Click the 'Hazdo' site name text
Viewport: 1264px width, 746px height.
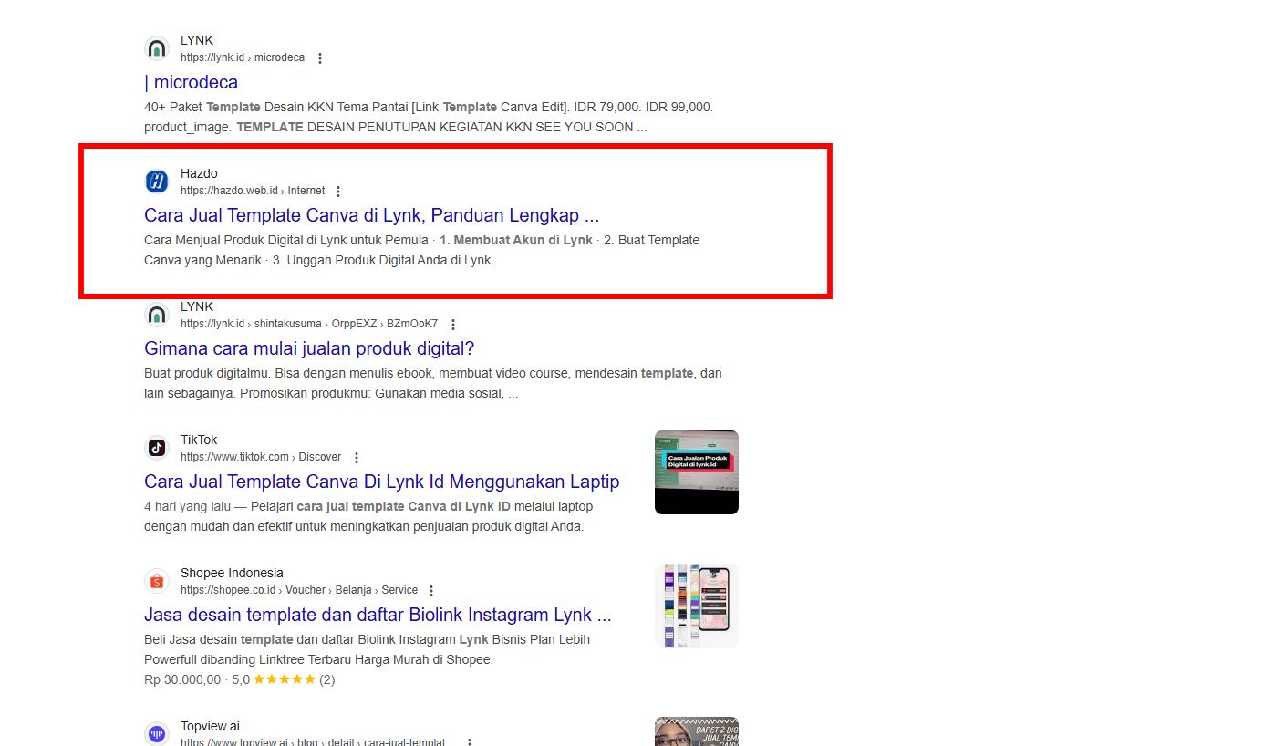coord(199,173)
